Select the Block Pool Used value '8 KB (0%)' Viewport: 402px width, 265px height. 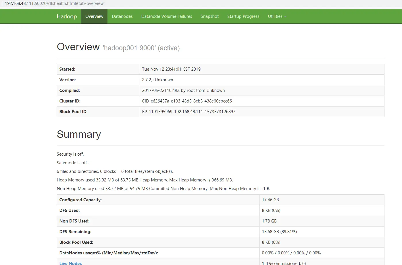271,242
